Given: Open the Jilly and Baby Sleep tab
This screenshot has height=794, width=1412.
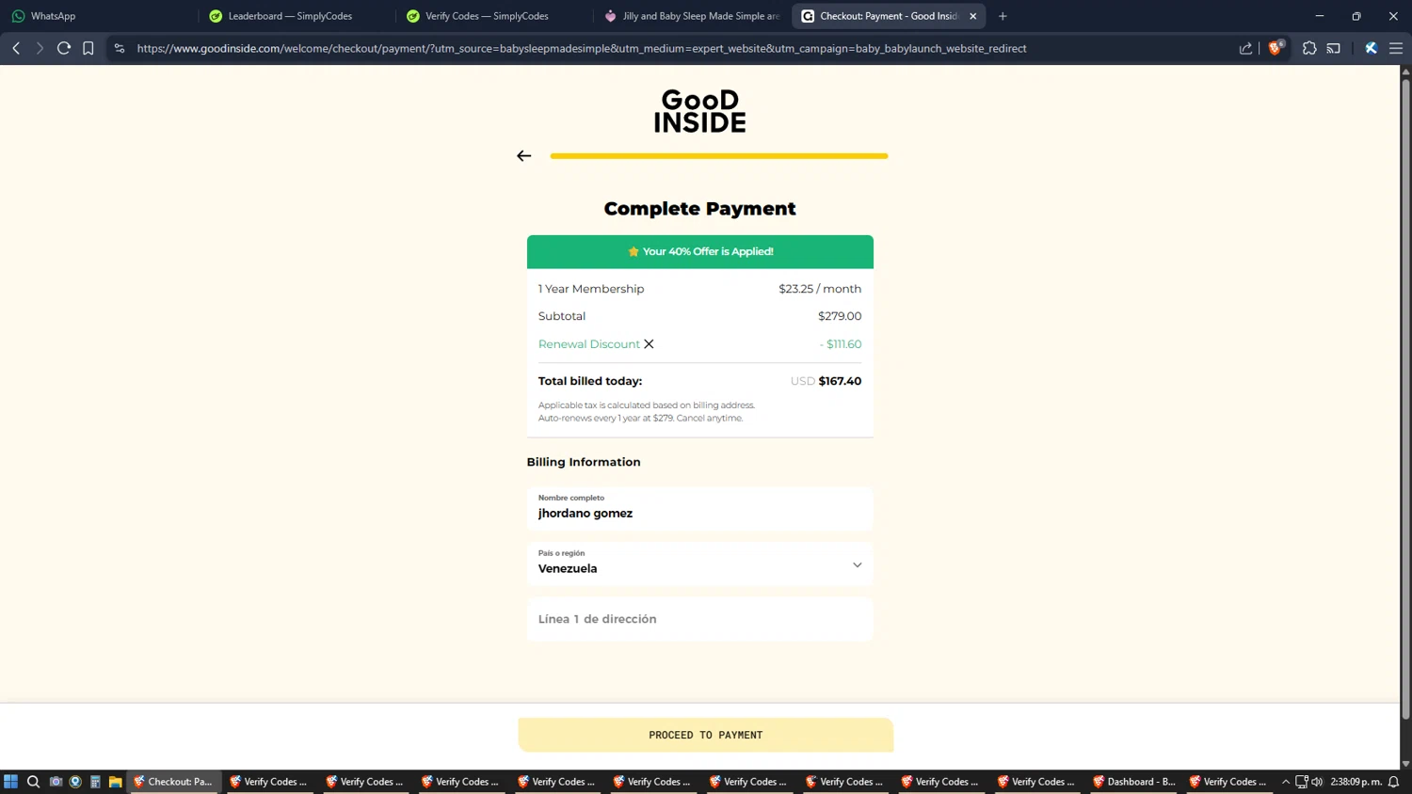Looking at the screenshot, I should (x=692, y=16).
